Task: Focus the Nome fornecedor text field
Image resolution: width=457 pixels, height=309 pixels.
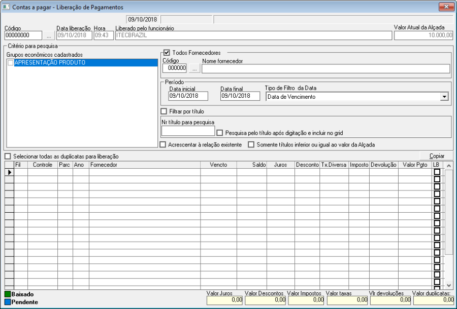Action: pos(326,68)
